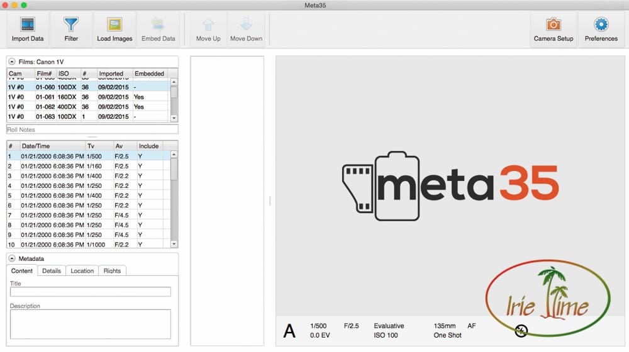
Task: Click the Embedded Yes cell for roll 01-061
Action: pyautogui.click(x=139, y=97)
